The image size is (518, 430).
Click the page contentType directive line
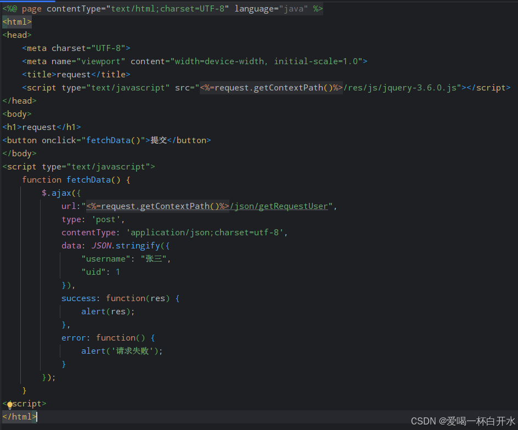162,9
